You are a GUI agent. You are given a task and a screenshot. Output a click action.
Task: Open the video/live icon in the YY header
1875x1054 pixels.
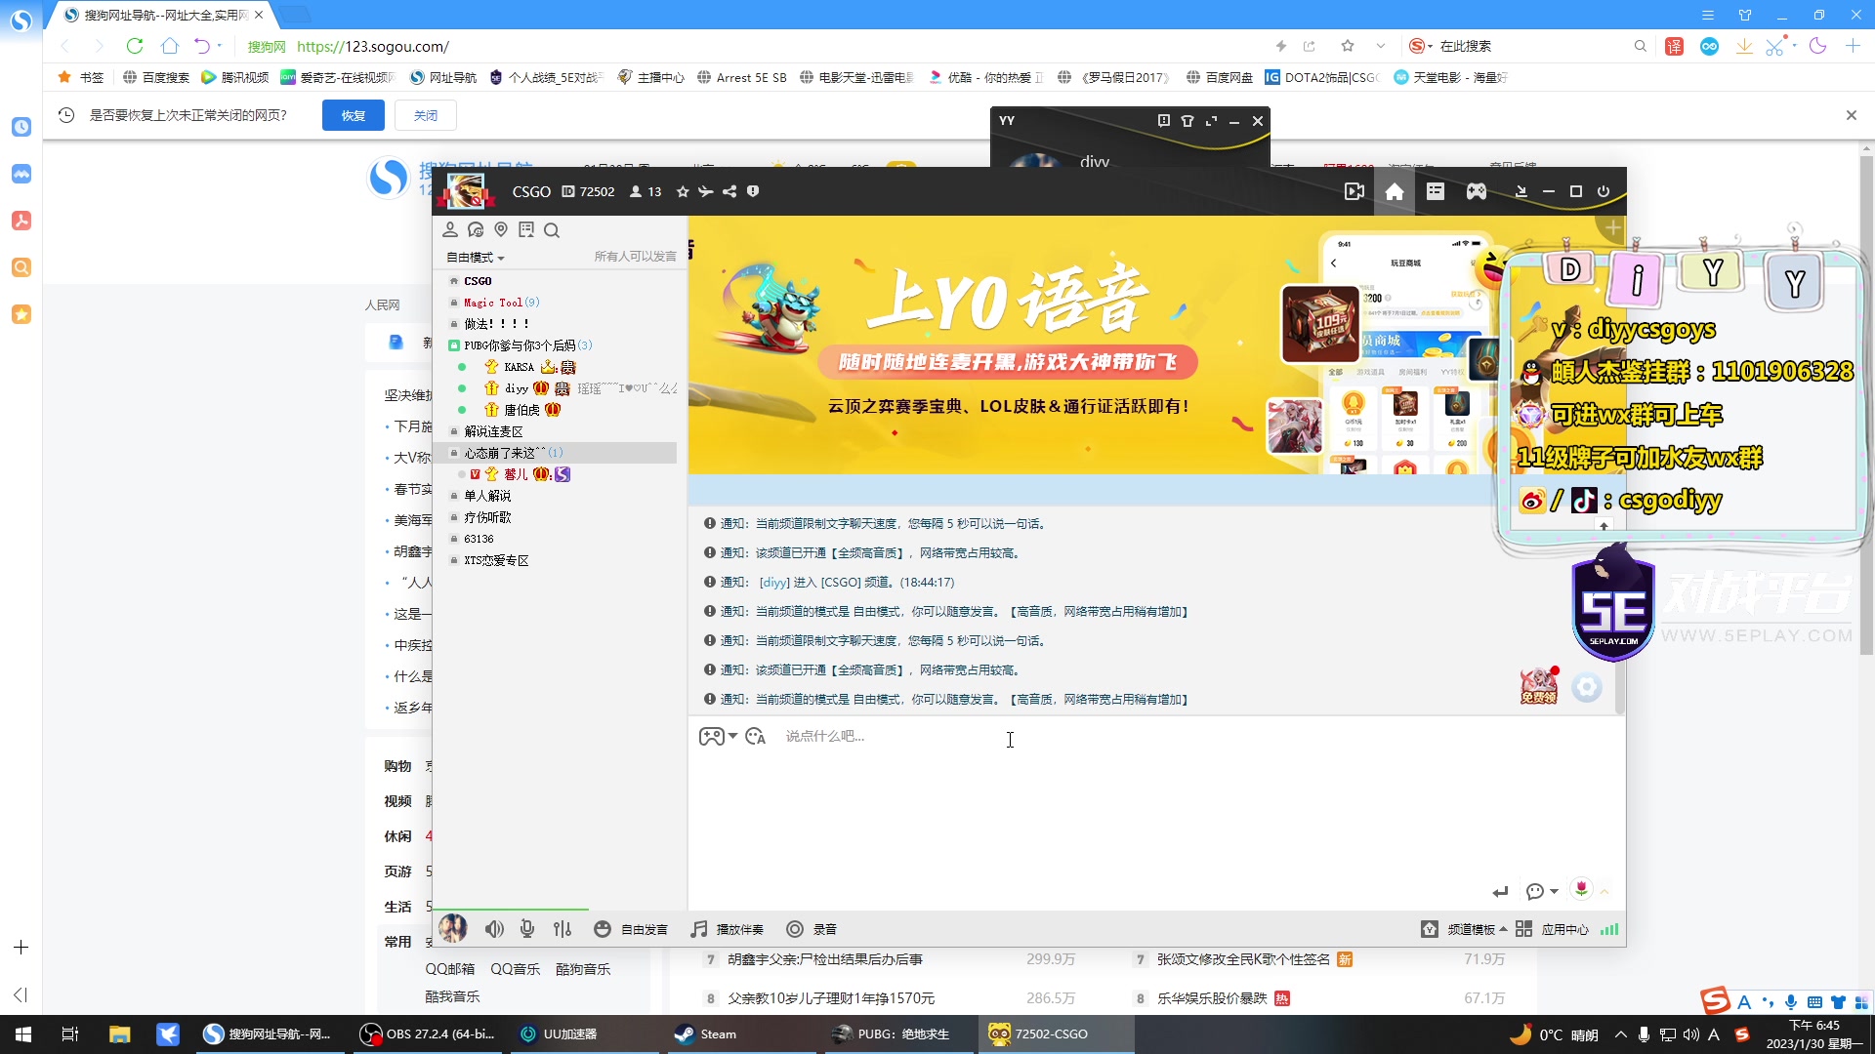(x=1354, y=192)
